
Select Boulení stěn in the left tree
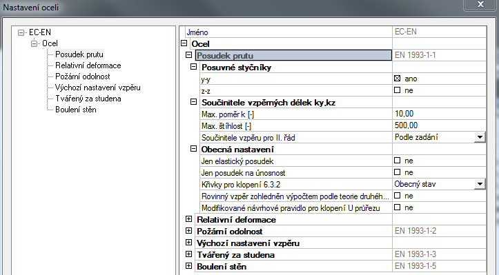point(76,110)
